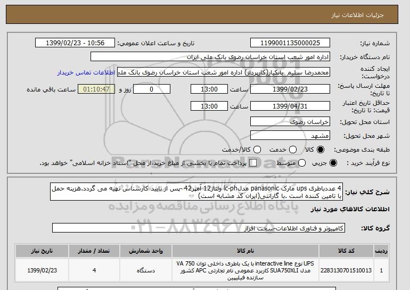This screenshot has height=290, width=410.
Task: Click the واحد شمارش column header
Action: (146, 251)
